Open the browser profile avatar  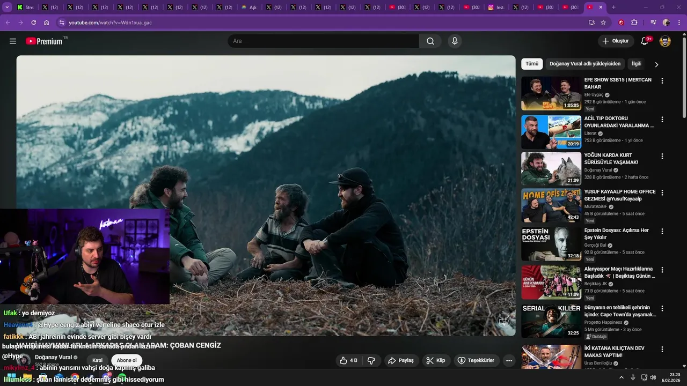(x=666, y=23)
